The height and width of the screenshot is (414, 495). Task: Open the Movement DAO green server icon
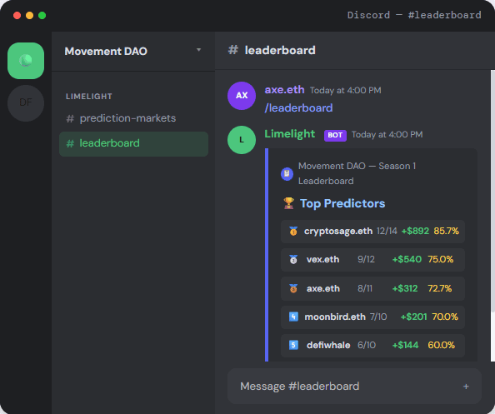(26, 61)
